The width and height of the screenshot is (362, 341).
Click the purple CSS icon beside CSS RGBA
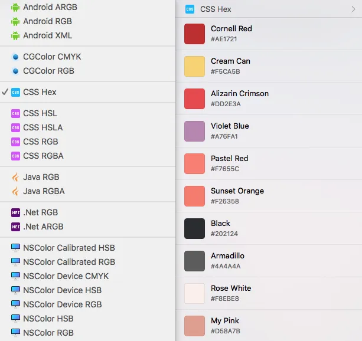15,156
